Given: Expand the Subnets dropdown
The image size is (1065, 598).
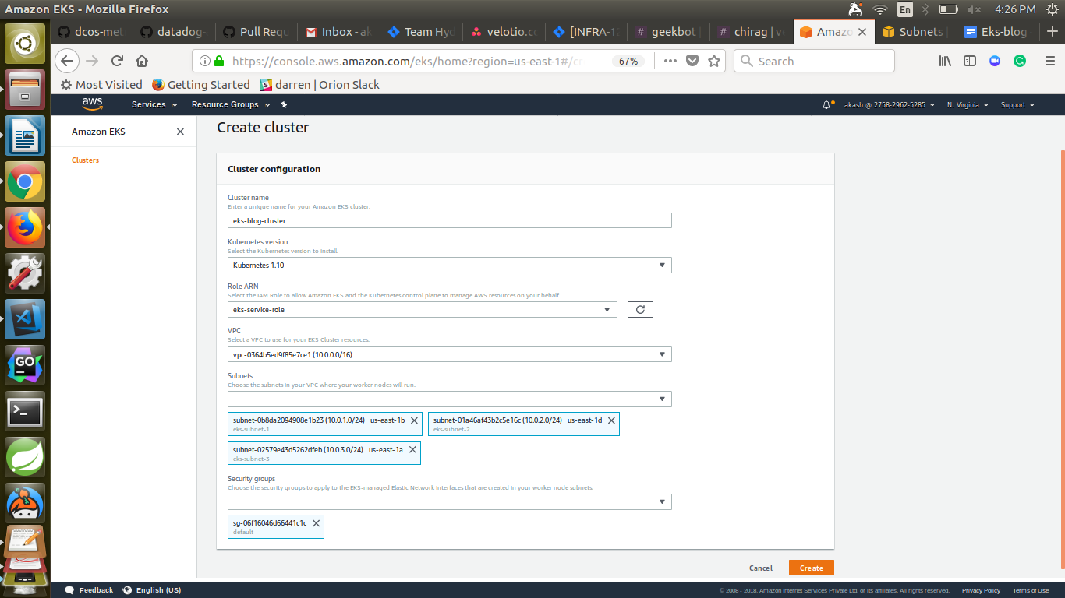Looking at the screenshot, I should 449,399.
